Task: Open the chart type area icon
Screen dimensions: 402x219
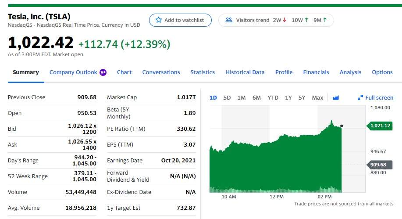Action: coord(336,97)
